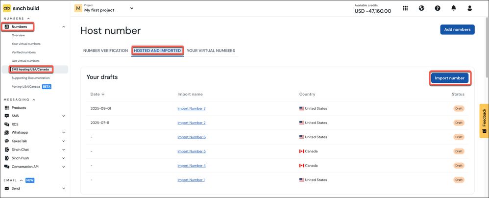Open Products in the messaging section
The height and width of the screenshot is (198, 489).
[19, 107]
